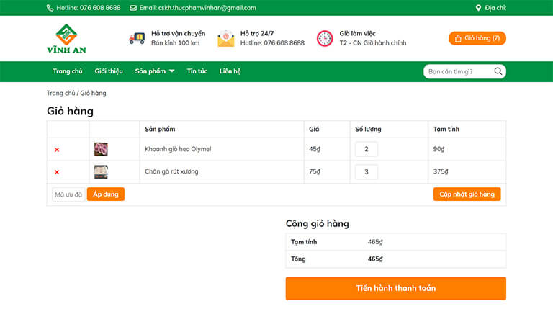The height and width of the screenshot is (319, 553).
Task: Click the Số lượng column header
Action: tap(368, 129)
